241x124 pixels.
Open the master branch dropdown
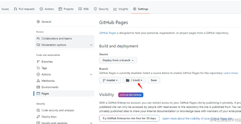110,80
